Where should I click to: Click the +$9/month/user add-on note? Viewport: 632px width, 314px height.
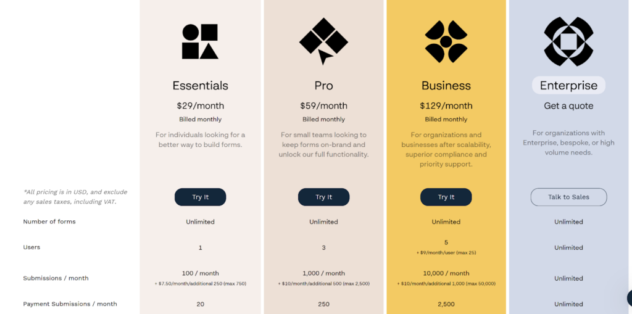[x=446, y=253]
